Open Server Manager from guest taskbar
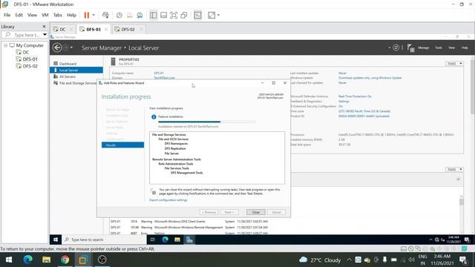This screenshot has width=475, height=267. tap(189, 240)
